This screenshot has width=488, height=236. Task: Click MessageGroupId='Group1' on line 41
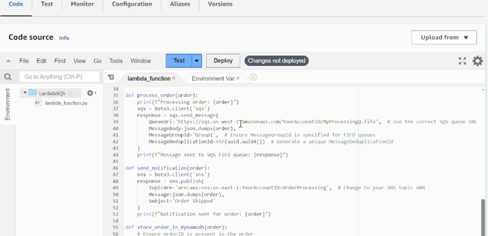pyautogui.click(x=183, y=135)
